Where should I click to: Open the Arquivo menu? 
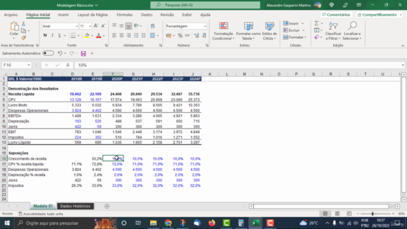(x=11, y=15)
